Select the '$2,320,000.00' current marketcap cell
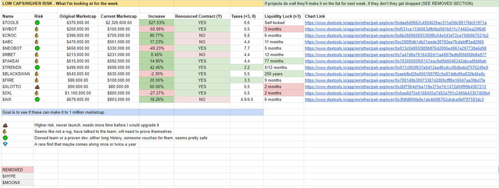This screenshot has width=499, height=188. [x=118, y=23]
